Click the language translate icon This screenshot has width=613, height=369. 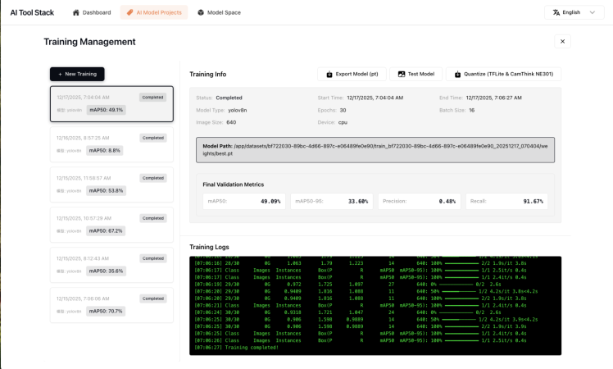[556, 12]
